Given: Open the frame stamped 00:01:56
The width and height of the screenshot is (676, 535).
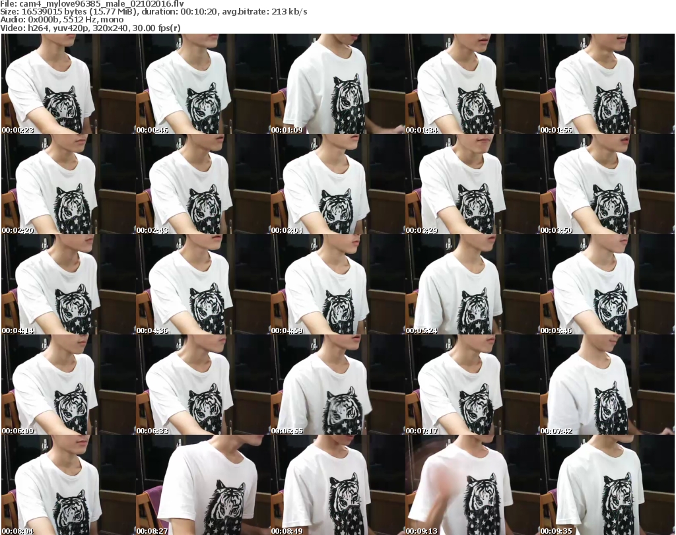Looking at the screenshot, I should click(x=607, y=84).
